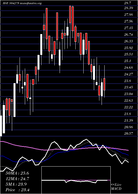Select the 23.04 price level label
138x194 pixels.
pyautogui.click(x=129, y=94)
